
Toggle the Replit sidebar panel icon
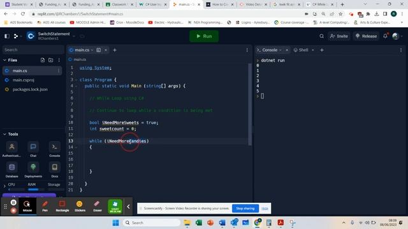(7, 36)
